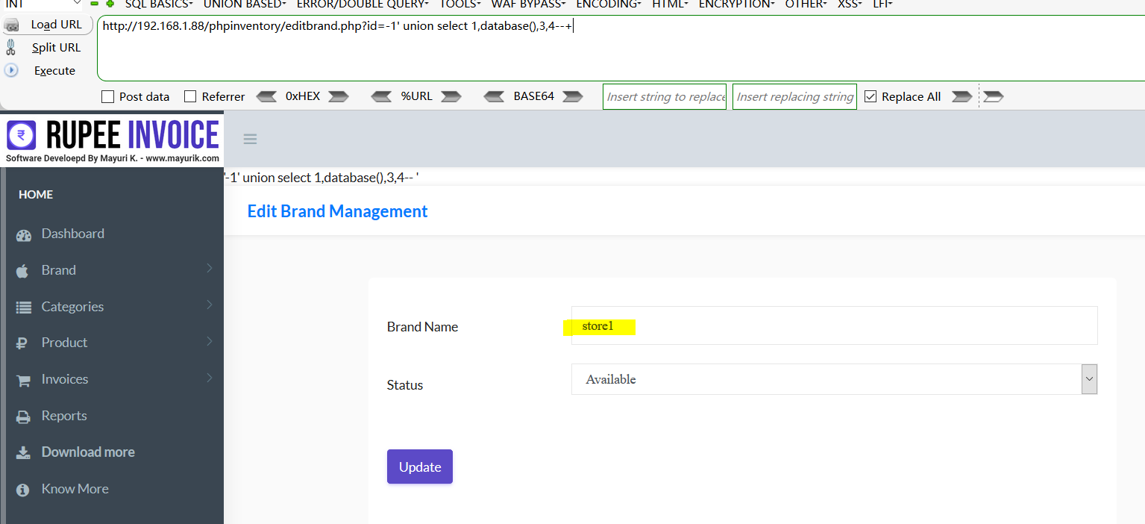Click the Split URL scissors icon

pyautogui.click(x=10, y=48)
